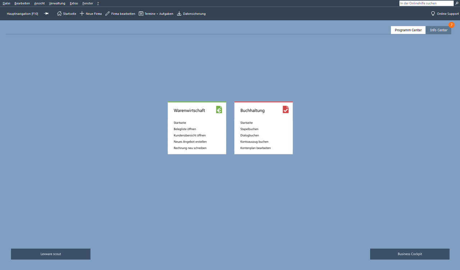The image size is (460, 270).
Task: Switch to the Info Center tab
Action: 438,30
